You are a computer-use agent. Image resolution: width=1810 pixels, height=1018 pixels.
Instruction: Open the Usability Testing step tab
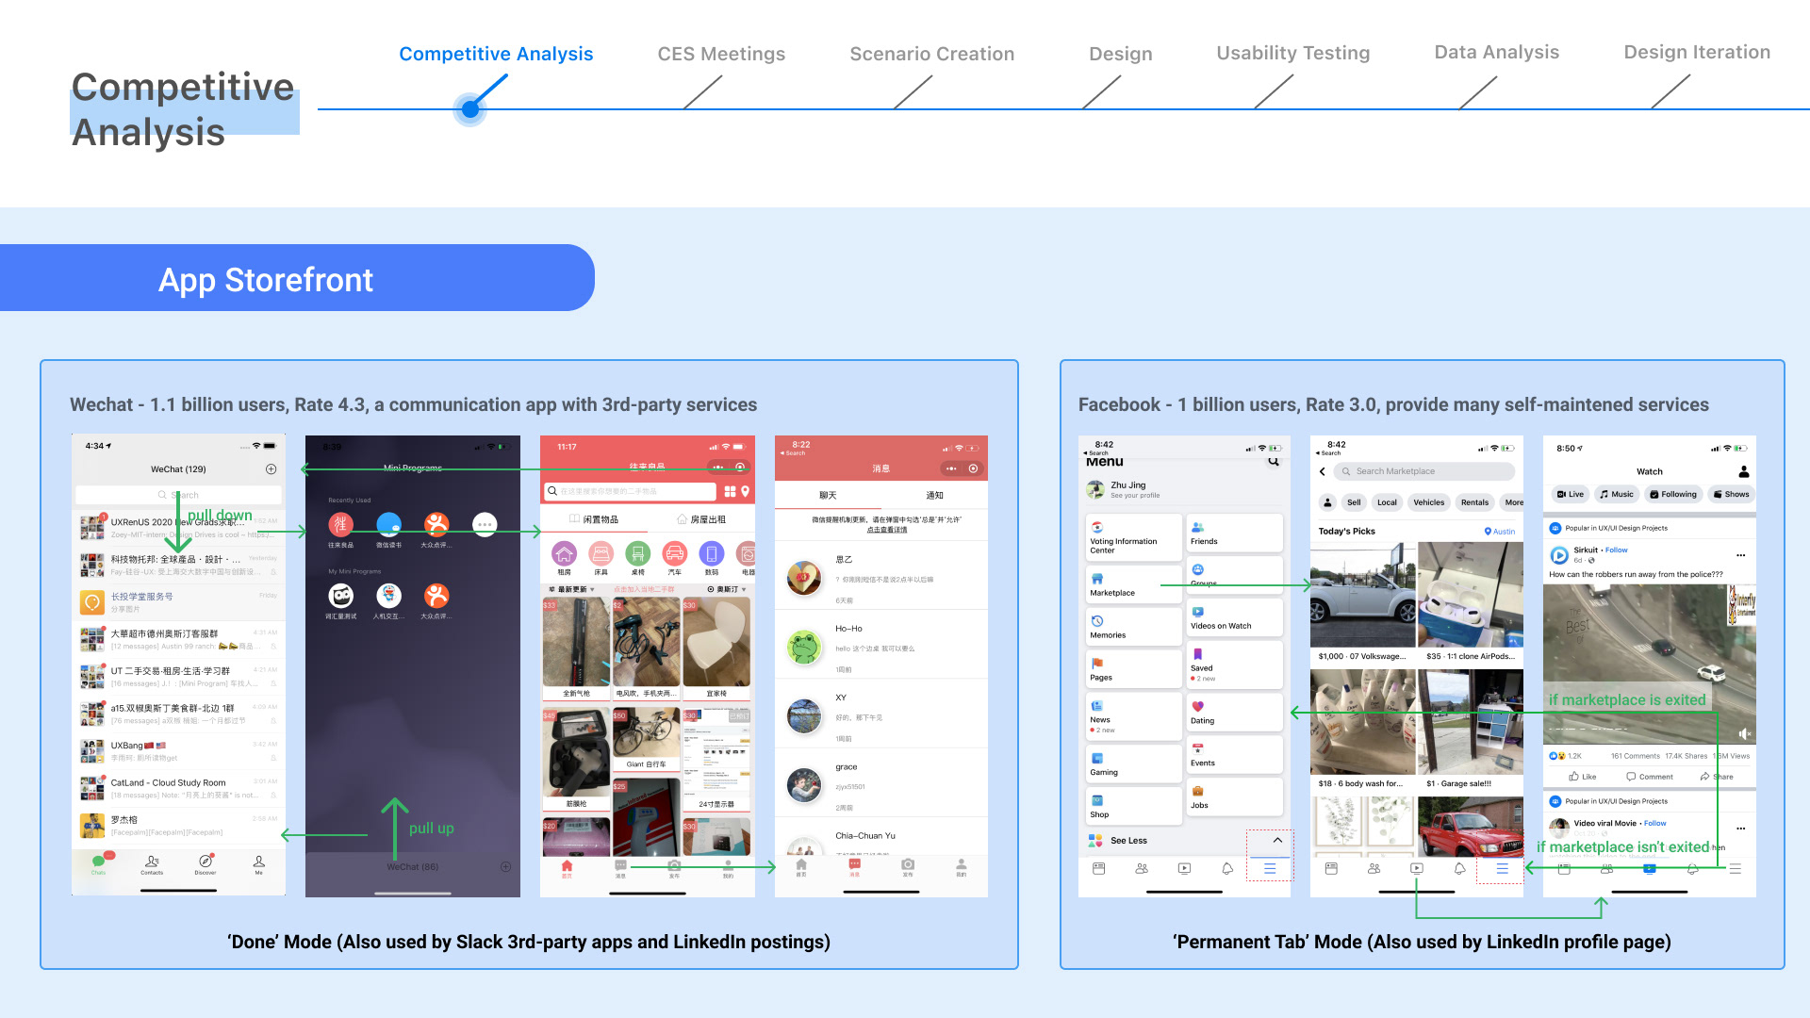[x=1292, y=53]
